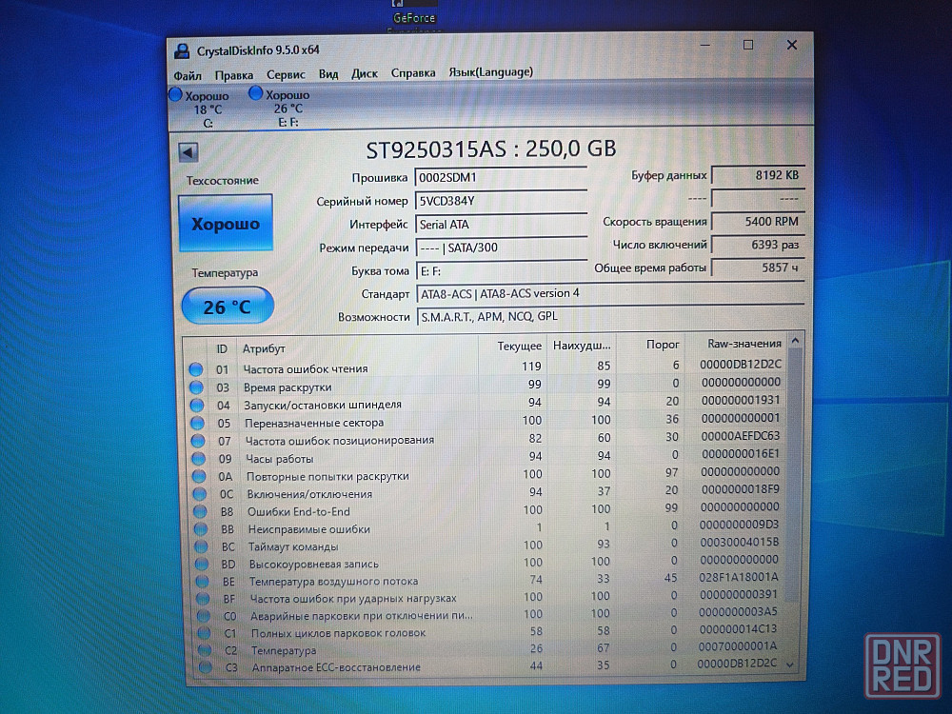The height and width of the screenshot is (714, 952).
Task: Click the total hours value 5857 ч
Action: point(759,268)
